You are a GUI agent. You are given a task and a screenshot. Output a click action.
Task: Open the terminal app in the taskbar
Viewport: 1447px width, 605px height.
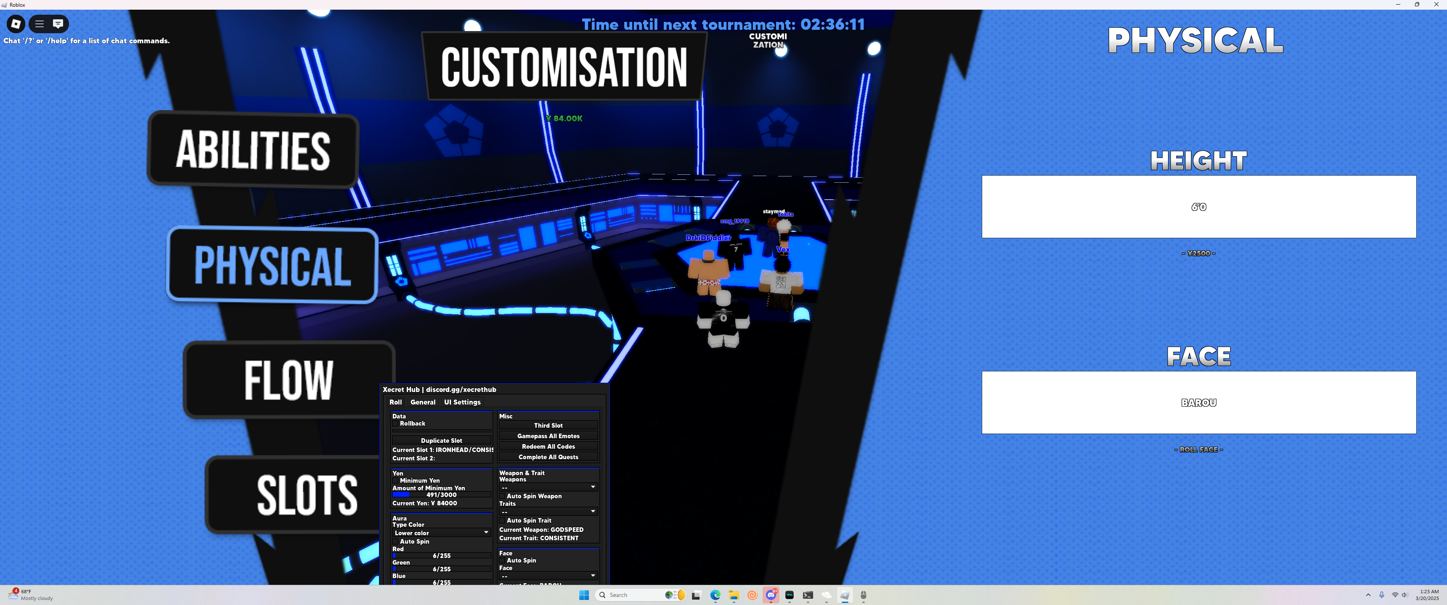[x=808, y=595]
